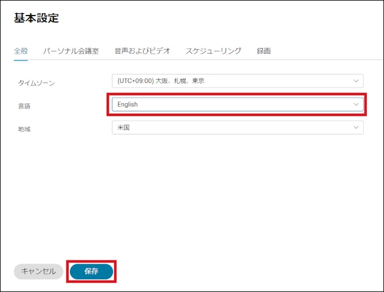Click the chevron arrow on the region dropdown
Viewport: 384px width, 292px height.
pyautogui.click(x=356, y=128)
